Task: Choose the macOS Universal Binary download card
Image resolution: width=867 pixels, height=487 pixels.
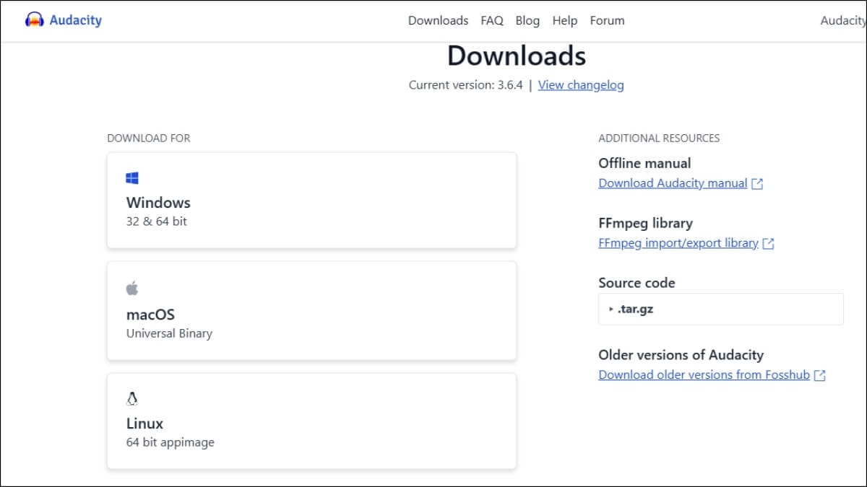Action: pos(311,311)
